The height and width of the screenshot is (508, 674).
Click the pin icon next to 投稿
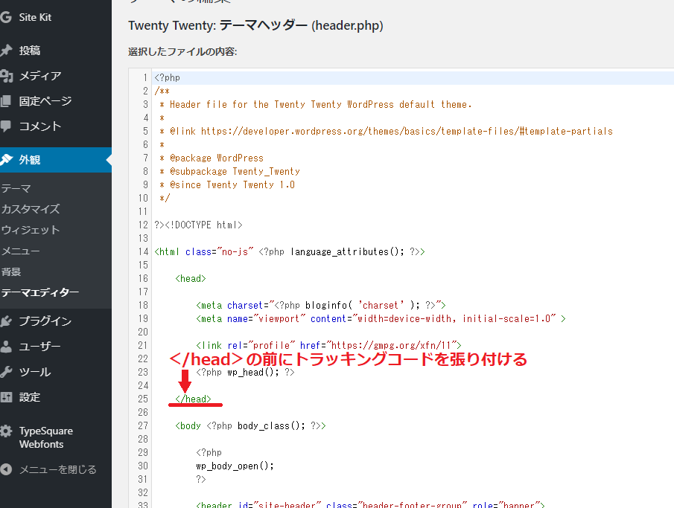[x=6, y=51]
